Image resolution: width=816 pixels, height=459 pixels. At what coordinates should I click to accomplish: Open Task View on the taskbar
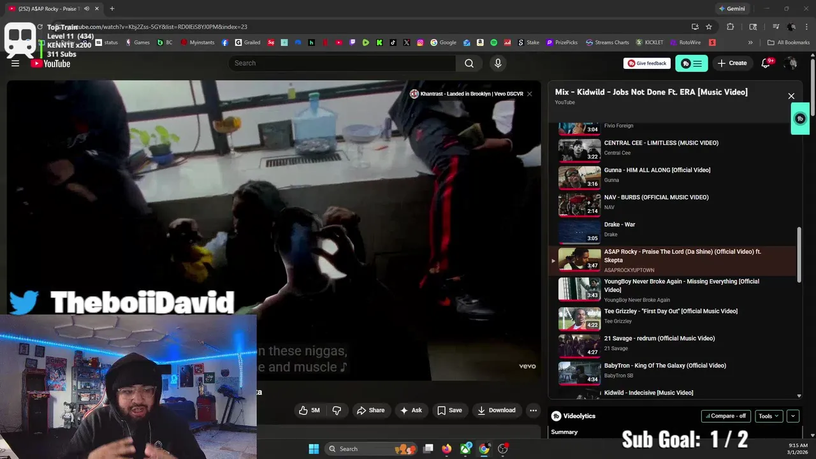pyautogui.click(x=428, y=449)
